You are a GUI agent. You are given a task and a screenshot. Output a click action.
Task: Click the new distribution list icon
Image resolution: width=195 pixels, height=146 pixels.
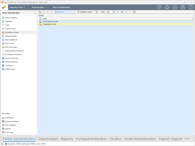pyautogui.click(x=40, y=12)
